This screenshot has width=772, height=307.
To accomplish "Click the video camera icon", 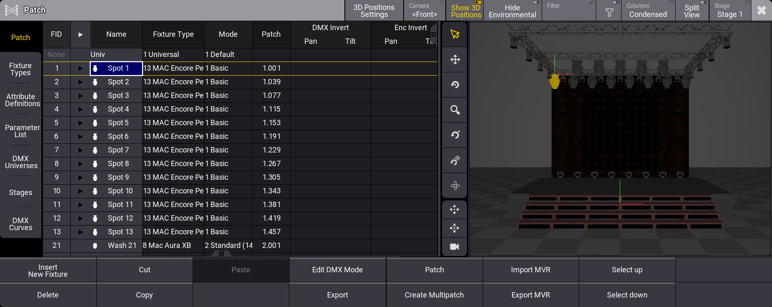I will [454, 247].
